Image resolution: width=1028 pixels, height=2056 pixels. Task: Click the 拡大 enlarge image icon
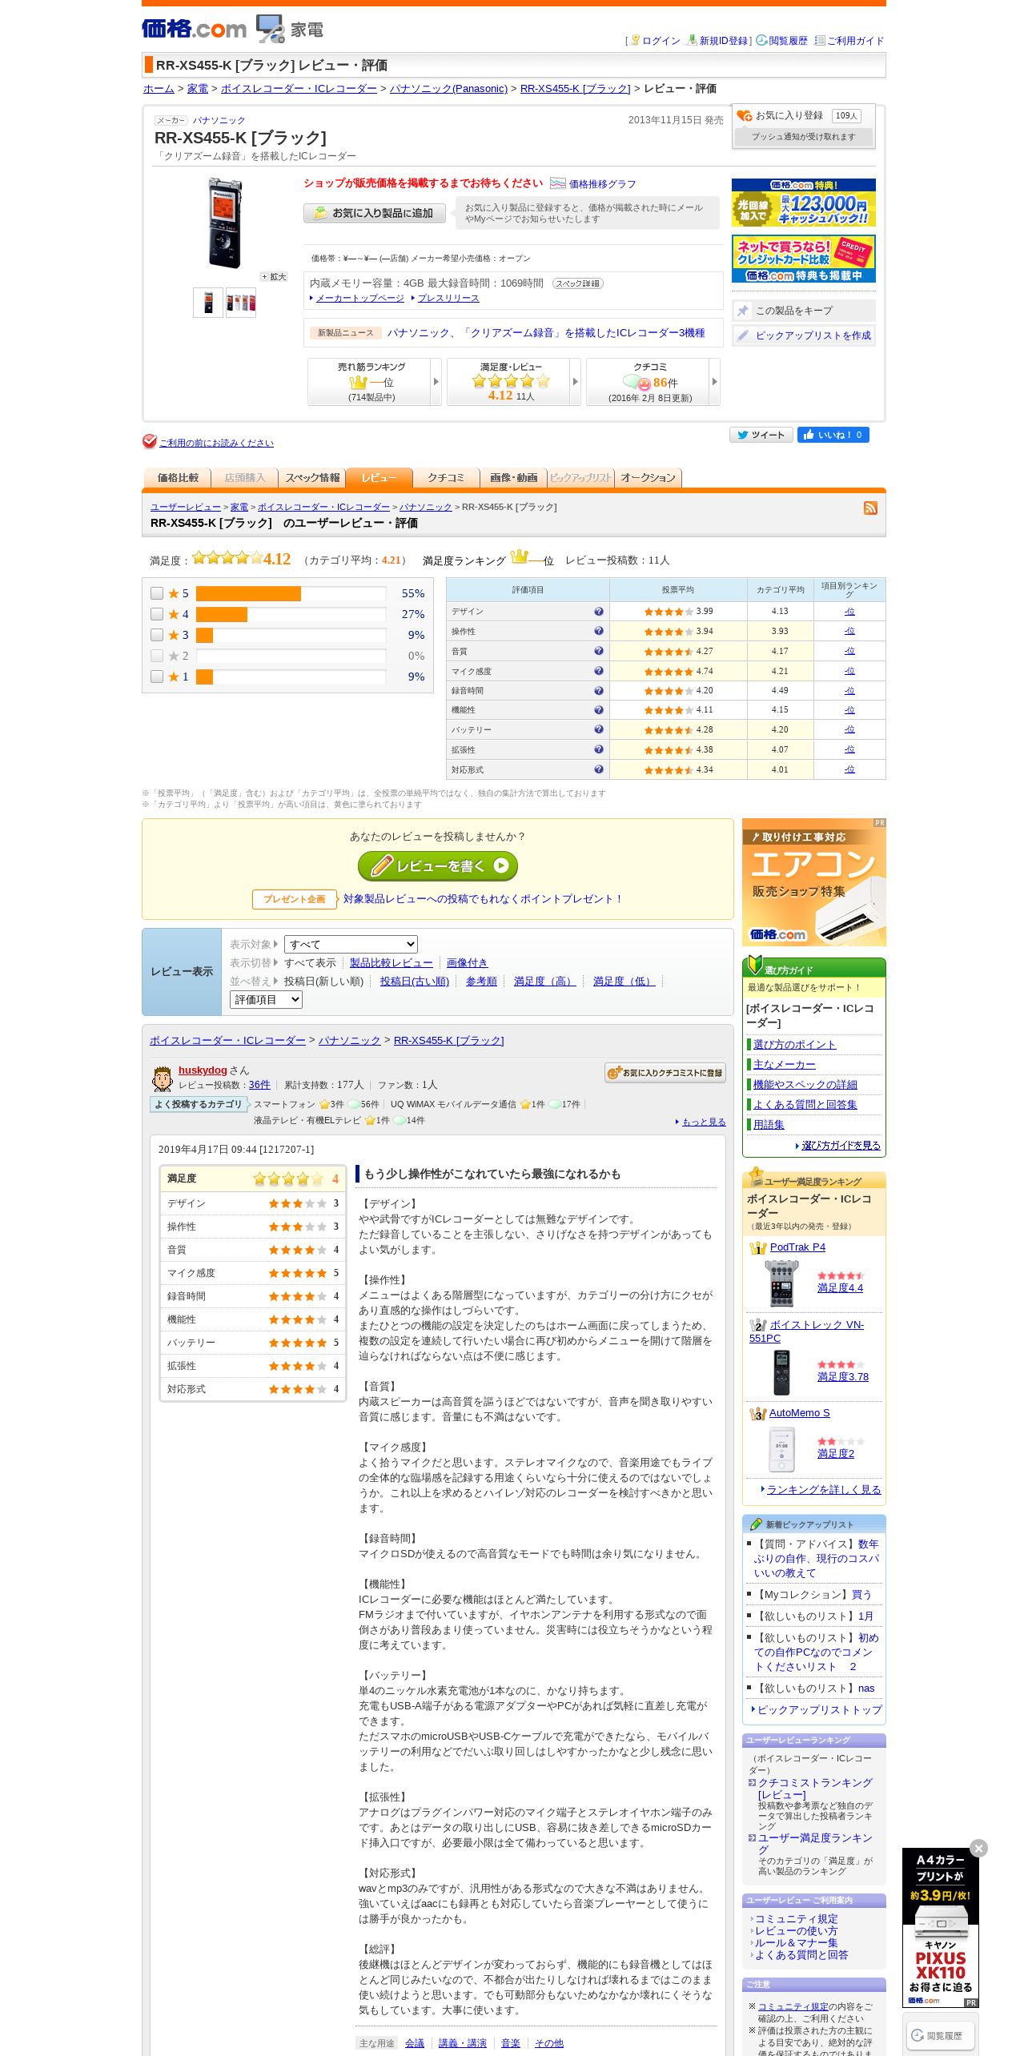tap(274, 276)
